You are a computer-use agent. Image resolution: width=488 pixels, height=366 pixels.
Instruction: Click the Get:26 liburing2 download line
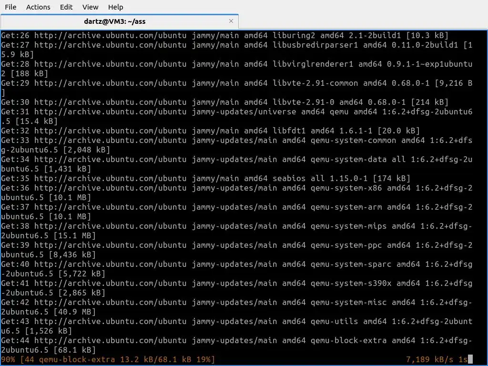pyautogui.click(x=224, y=35)
